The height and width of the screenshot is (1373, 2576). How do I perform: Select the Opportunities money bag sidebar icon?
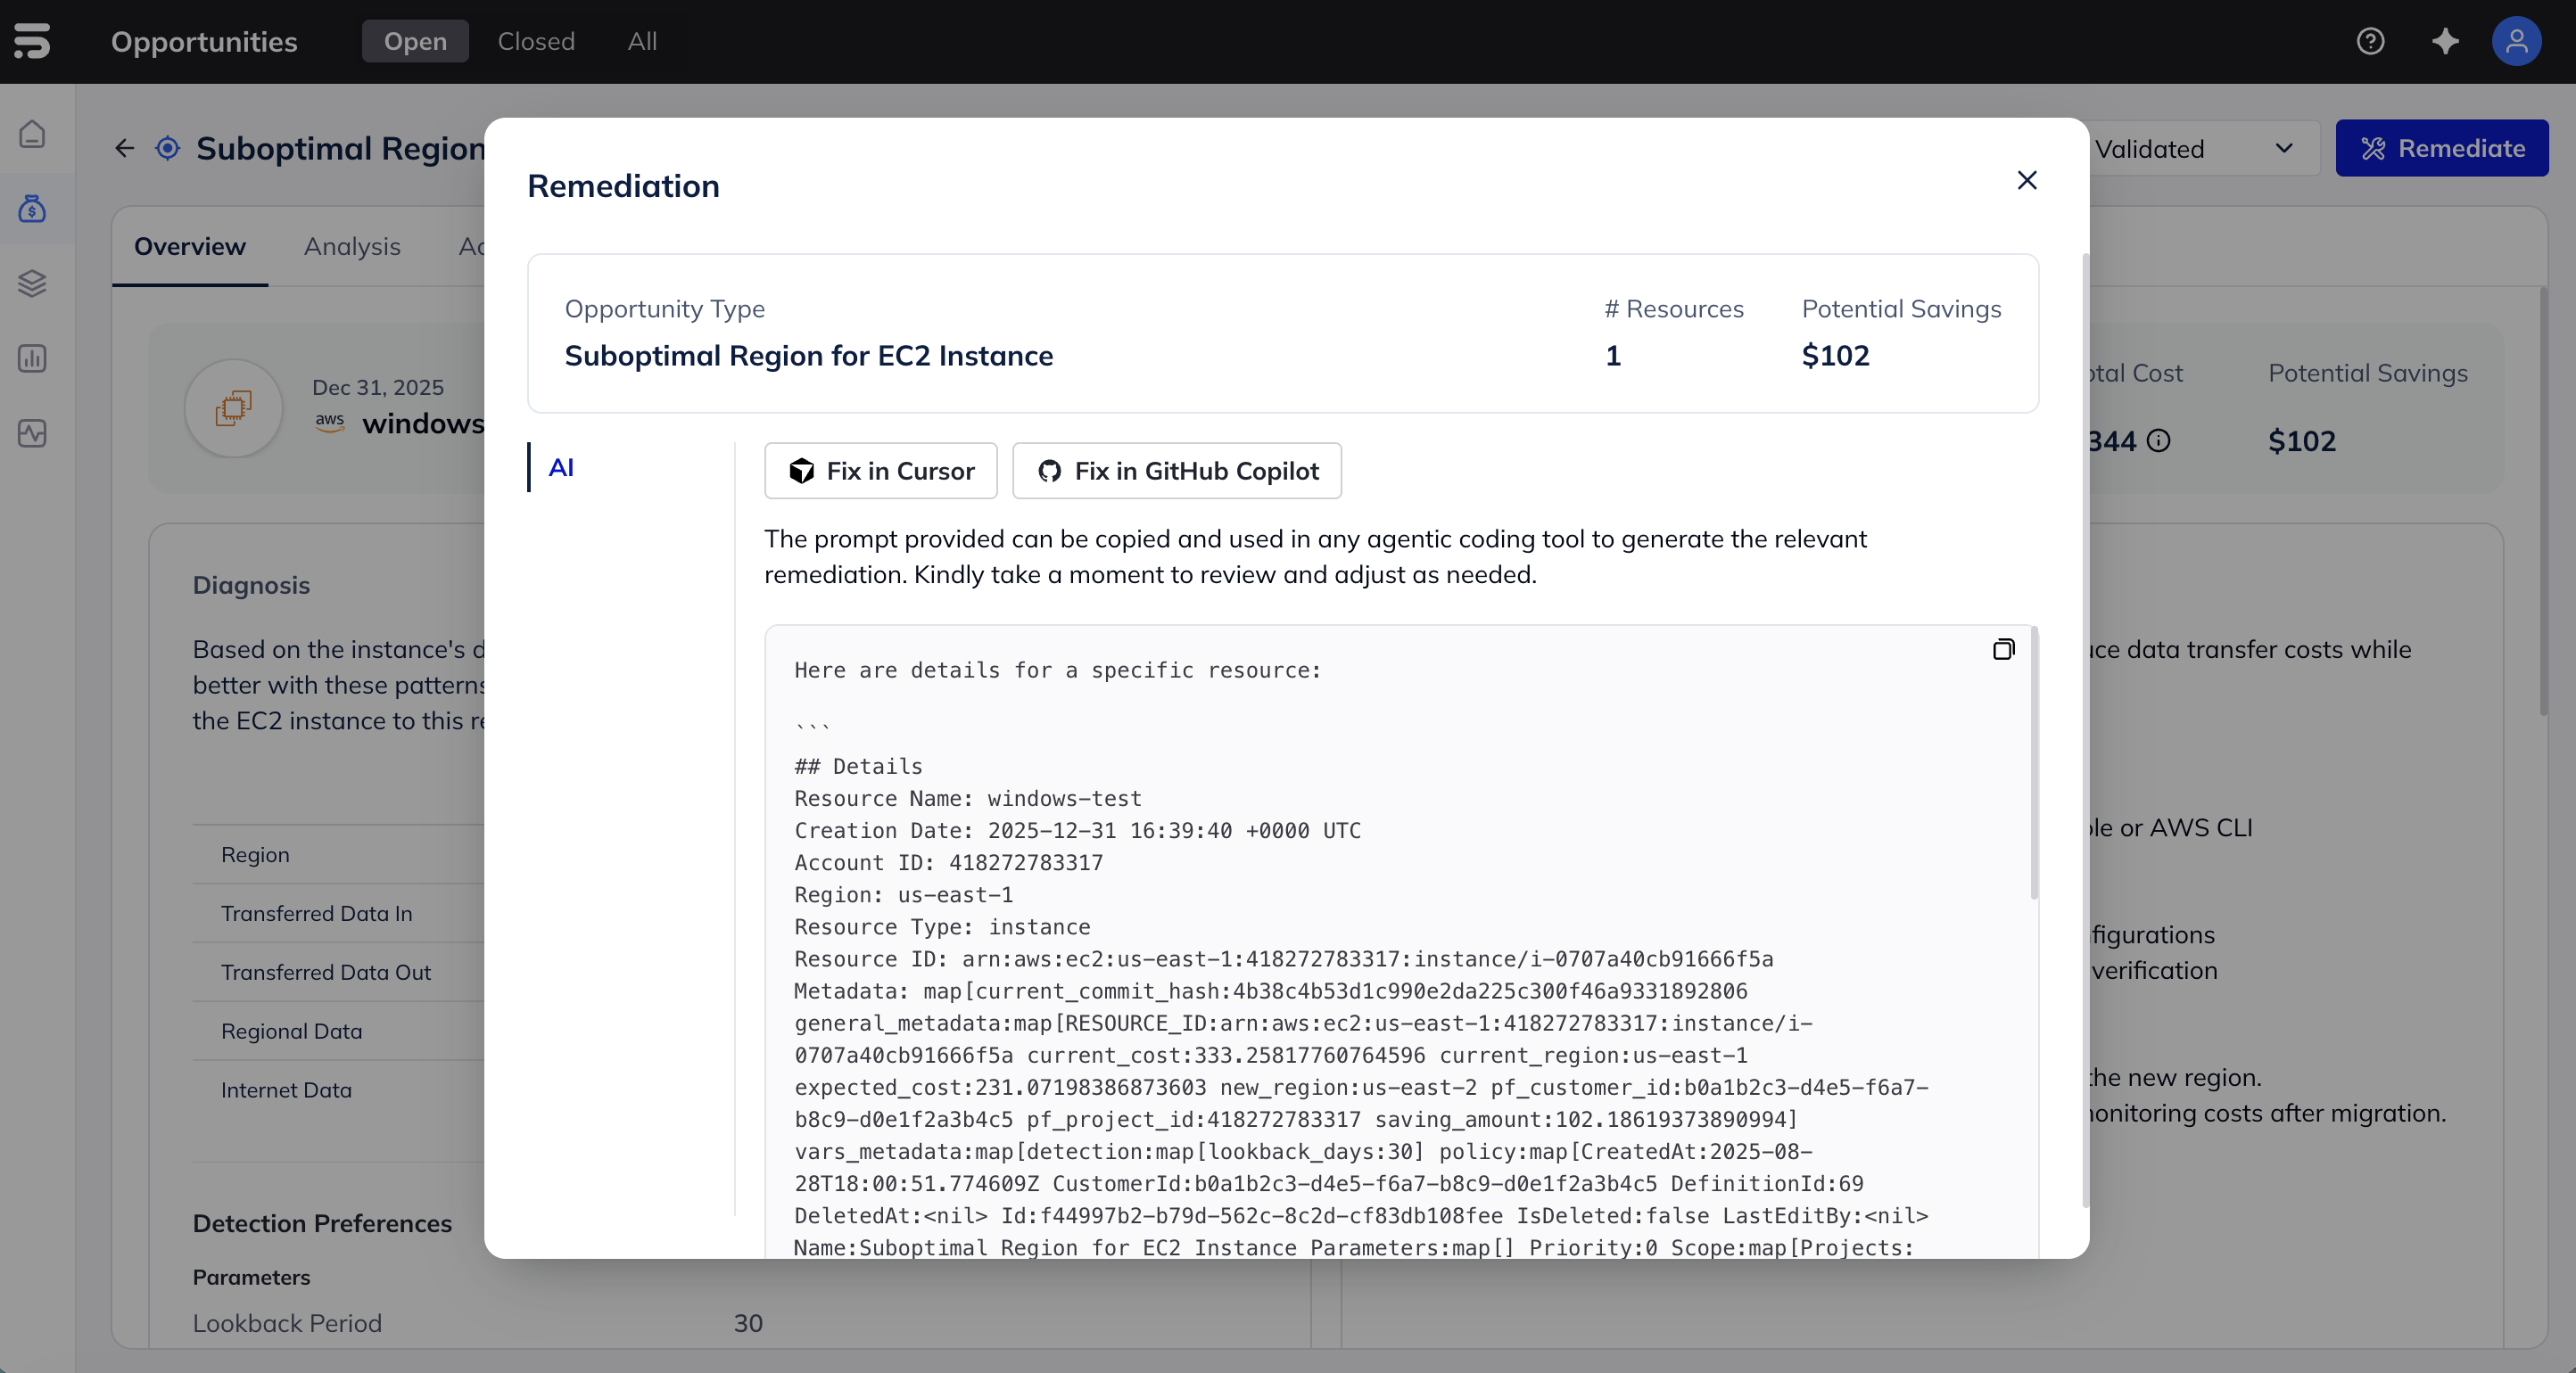coord(32,210)
